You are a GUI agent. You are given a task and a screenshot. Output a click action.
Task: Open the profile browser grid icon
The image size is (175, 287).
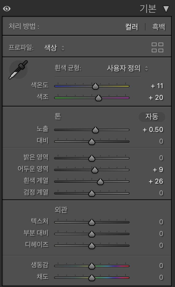(157, 47)
